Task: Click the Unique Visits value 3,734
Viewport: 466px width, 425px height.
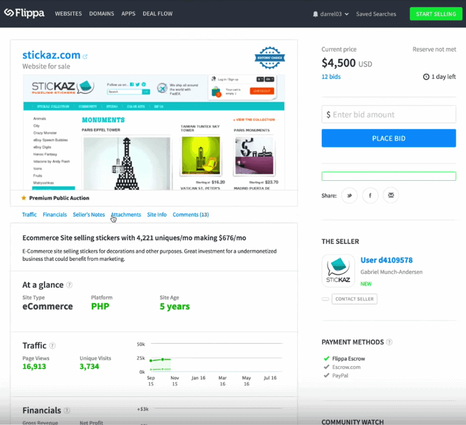Action: [x=89, y=367]
